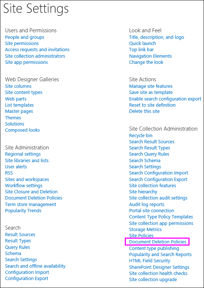204x288 pixels.
Task: Open Result Types under Search
Action: pyautogui.click(x=18, y=241)
